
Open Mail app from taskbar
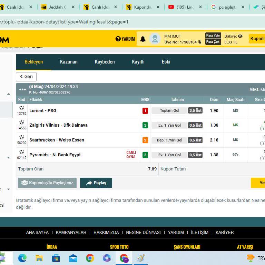pyautogui.click(x=73, y=258)
